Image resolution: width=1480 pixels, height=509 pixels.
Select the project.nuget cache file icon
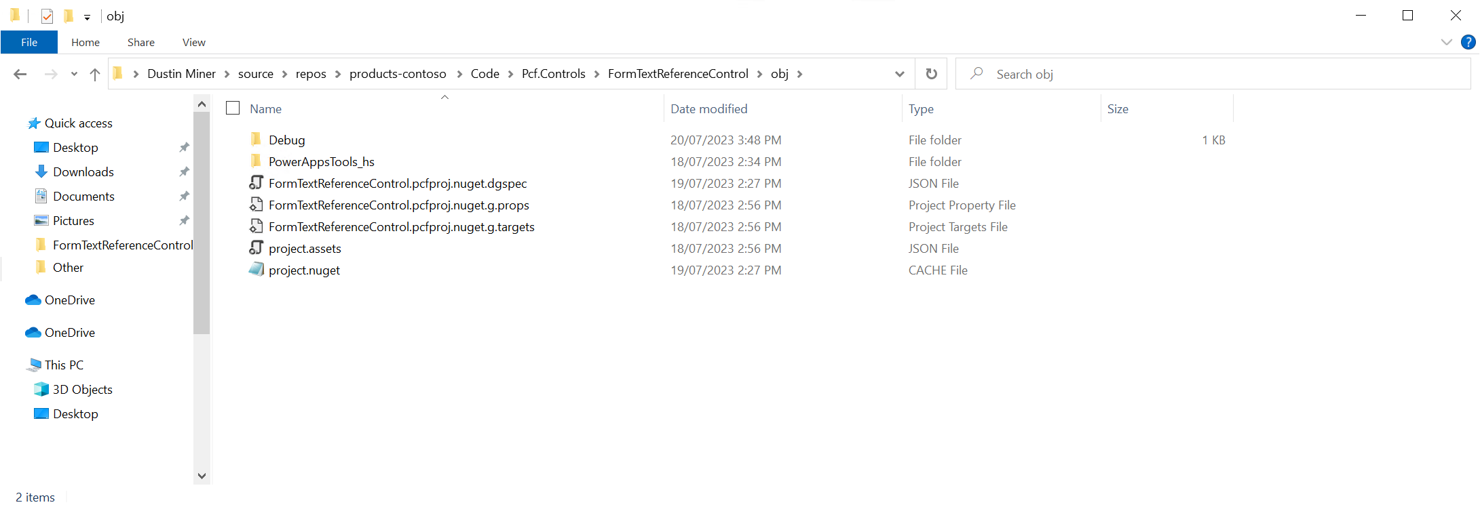(x=256, y=270)
